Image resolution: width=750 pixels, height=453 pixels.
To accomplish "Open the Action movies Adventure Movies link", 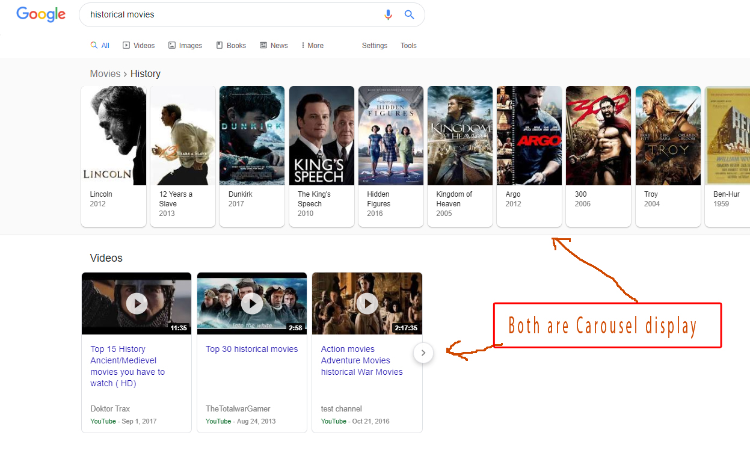I will (x=361, y=360).
